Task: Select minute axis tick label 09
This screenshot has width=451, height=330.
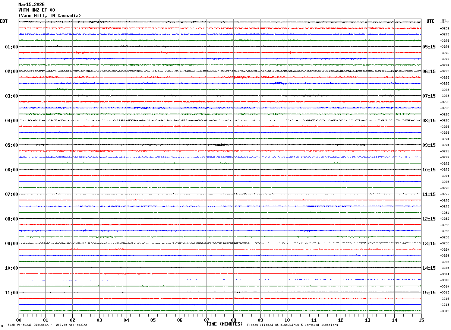Action: click(260, 320)
